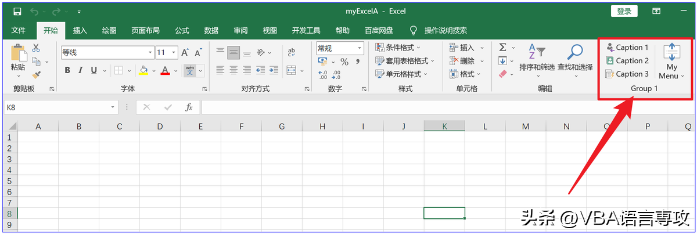The width and height of the screenshot is (697, 234).
Task: Expand the Name Box dropdown arrow
Action: click(x=113, y=107)
